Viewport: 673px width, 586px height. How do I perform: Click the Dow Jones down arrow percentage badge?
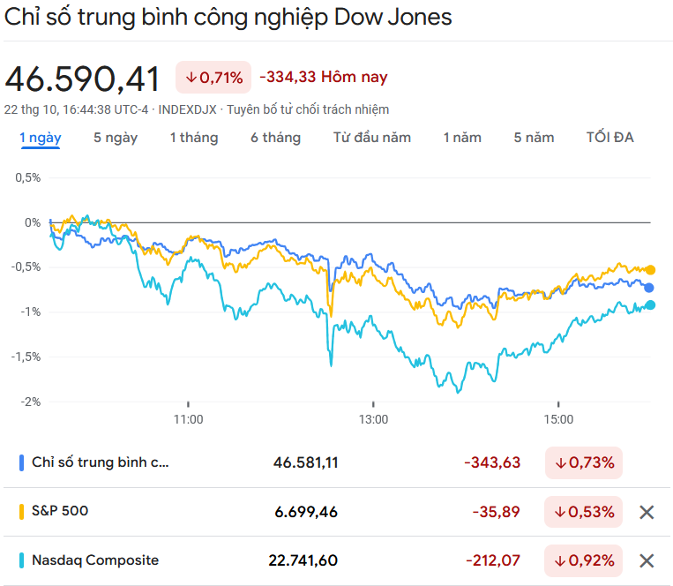[583, 462]
